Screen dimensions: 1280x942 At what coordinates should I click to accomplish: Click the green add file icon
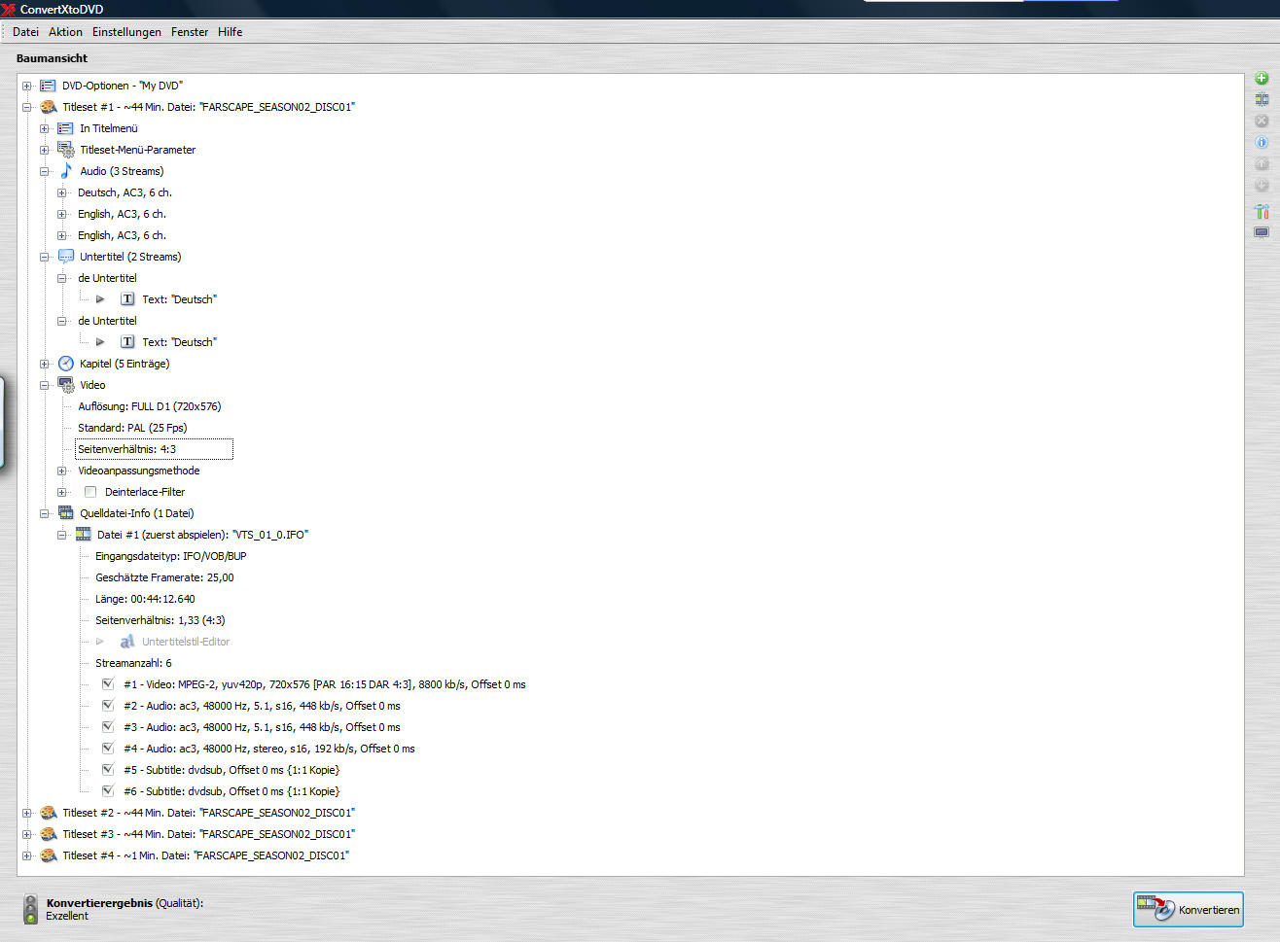pyautogui.click(x=1262, y=79)
